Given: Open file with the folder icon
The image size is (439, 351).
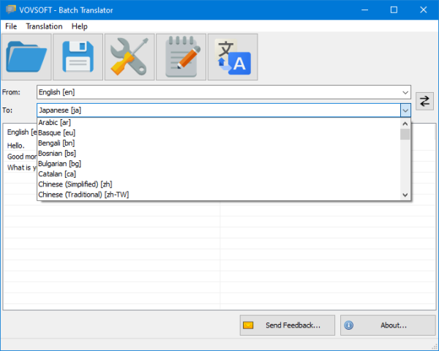Looking at the screenshot, I should click(26, 57).
